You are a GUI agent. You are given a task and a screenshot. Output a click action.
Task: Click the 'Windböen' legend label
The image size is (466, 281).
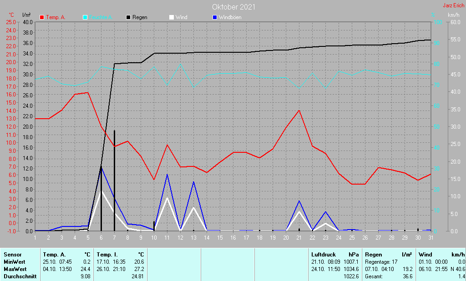tap(230, 17)
